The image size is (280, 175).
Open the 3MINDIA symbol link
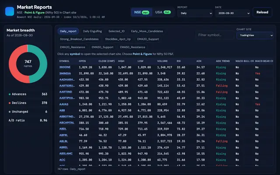(x=65, y=73)
